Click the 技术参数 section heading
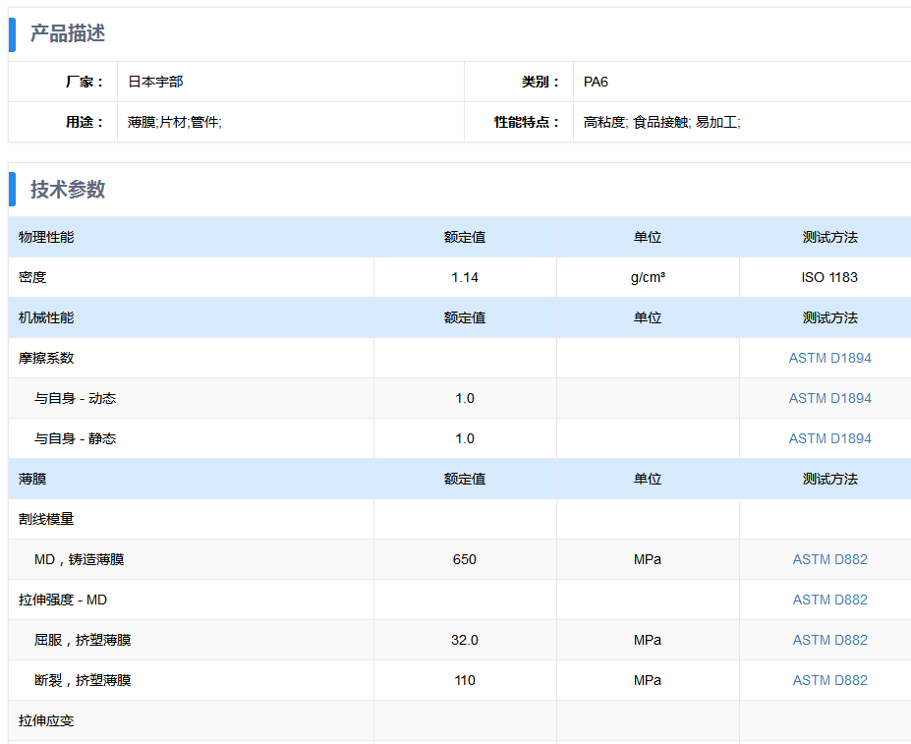Screen dimensions: 911x744 (67, 190)
